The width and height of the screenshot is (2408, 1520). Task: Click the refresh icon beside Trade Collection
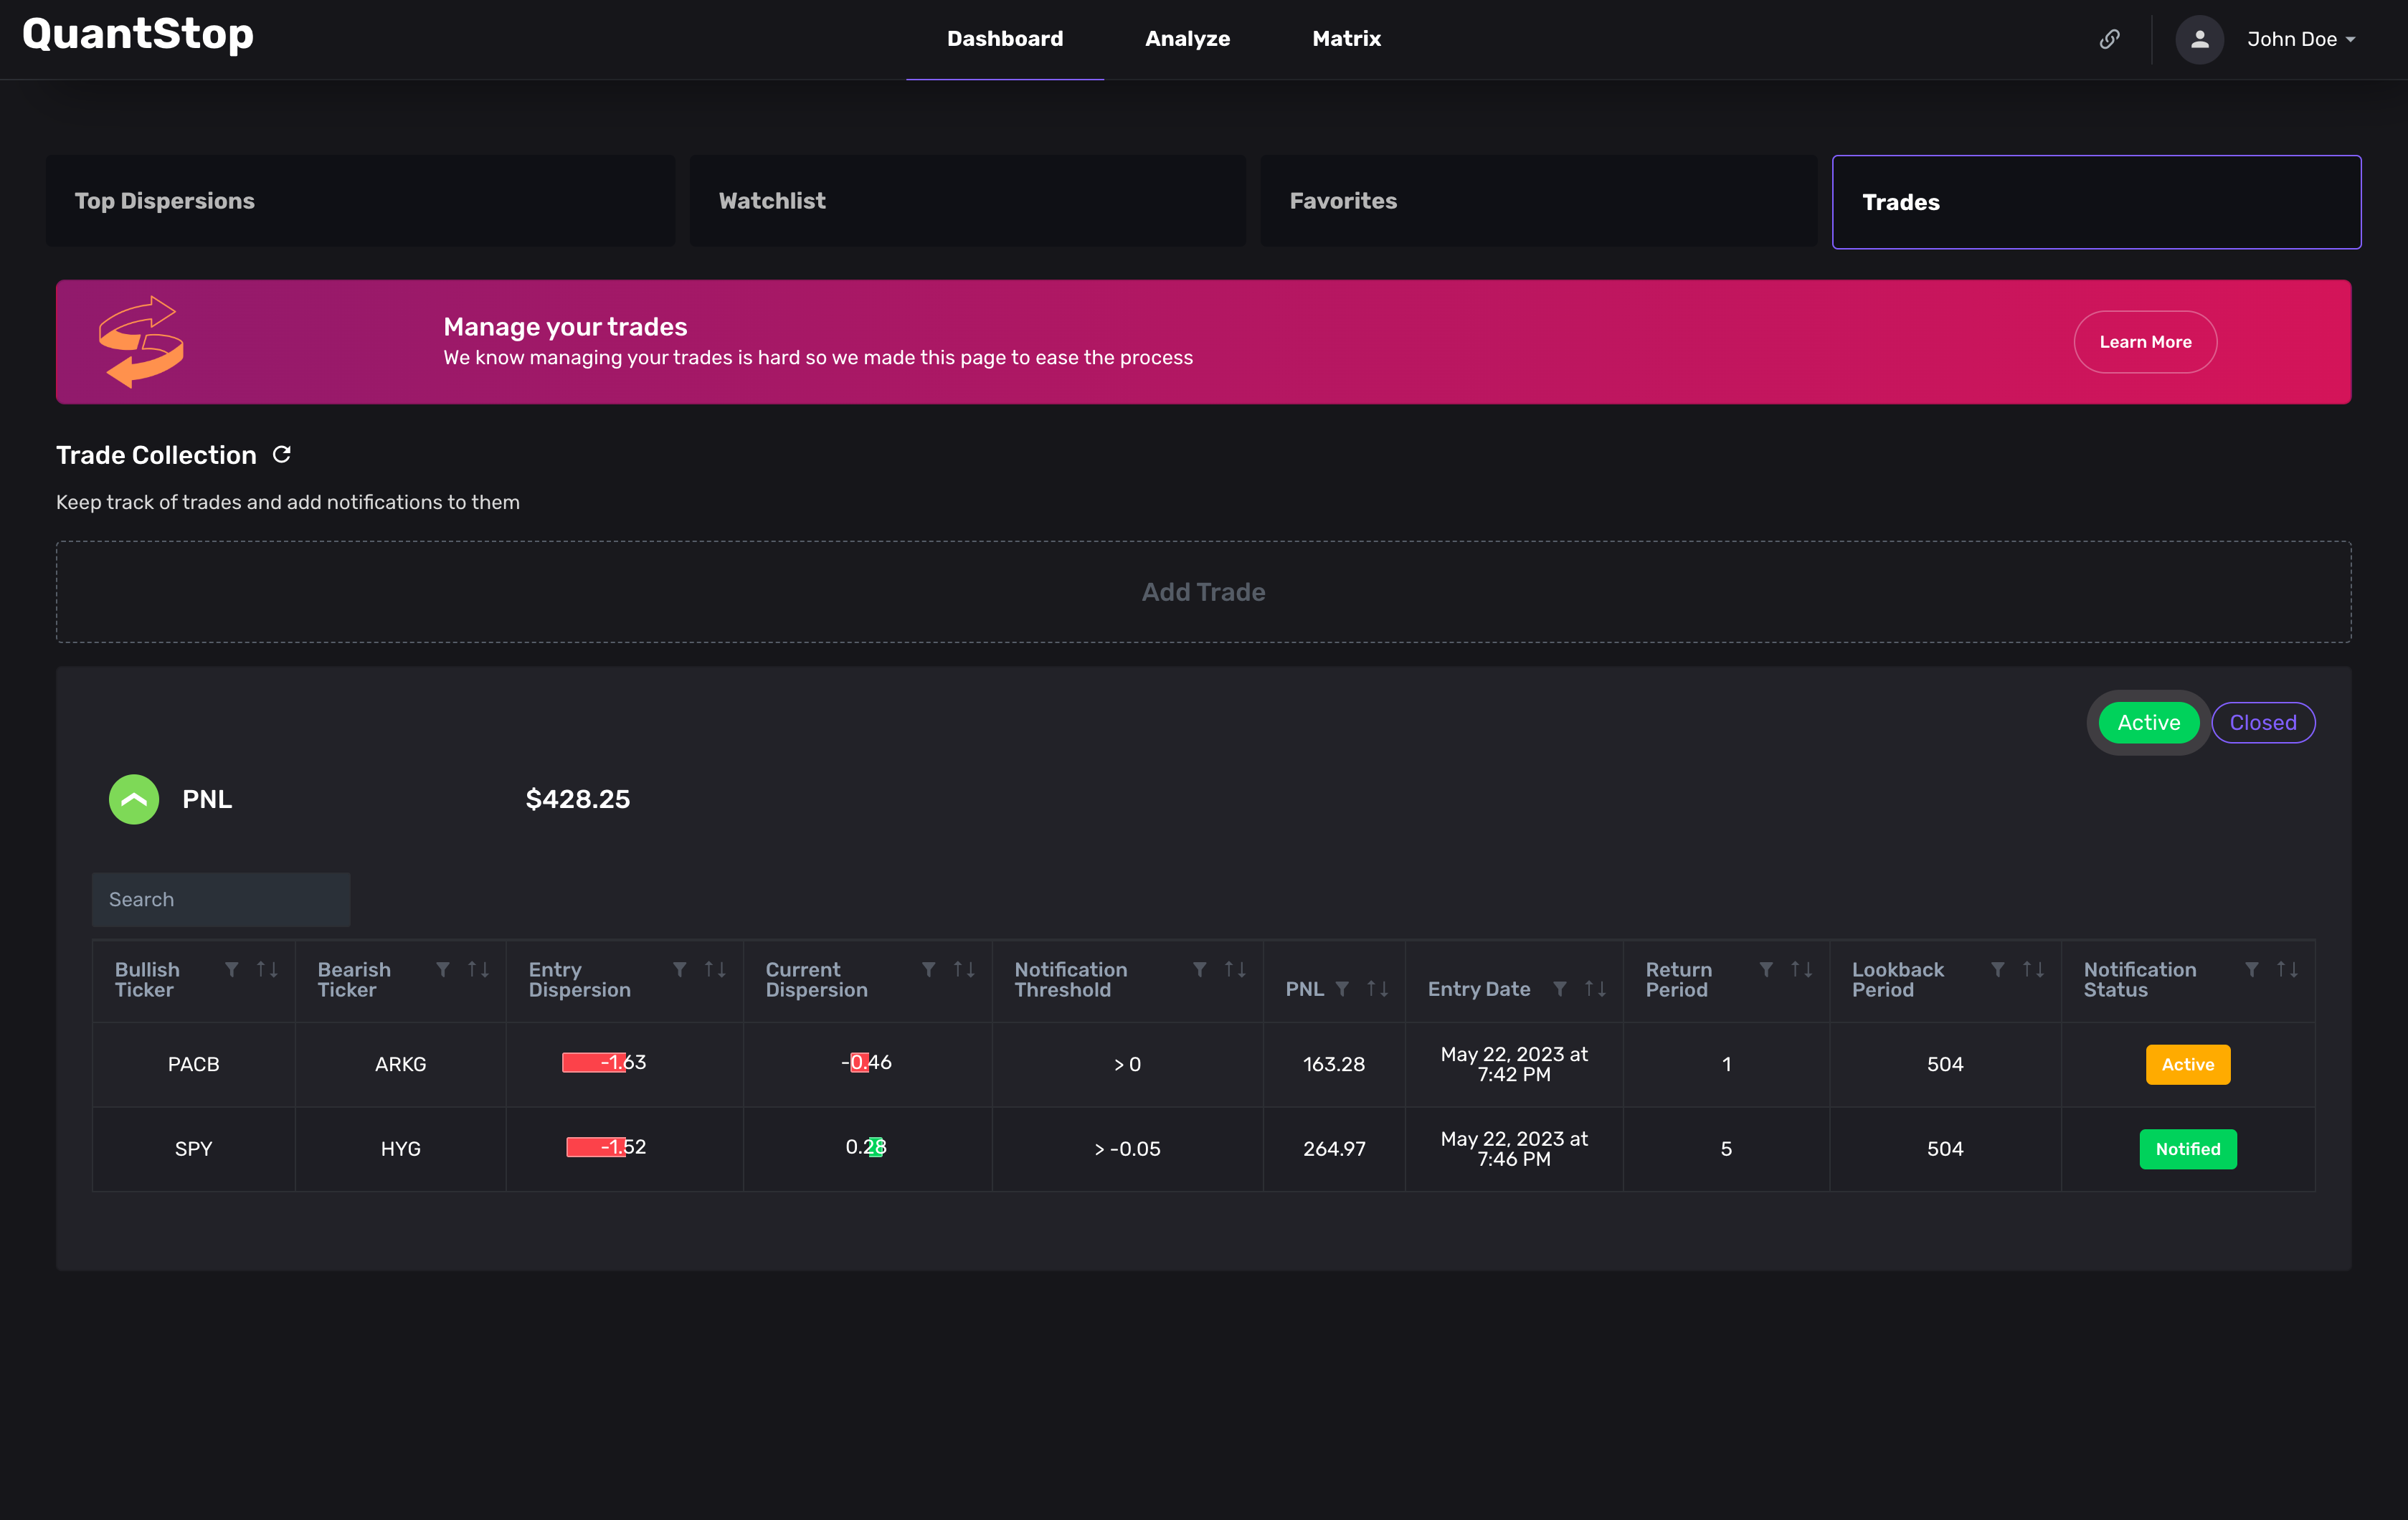(x=282, y=455)
